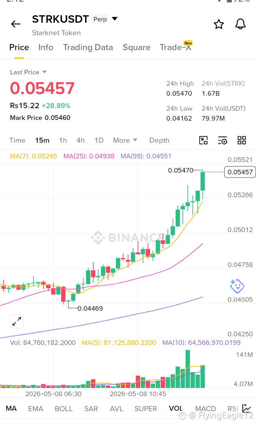Tap the current price tag 0.05457 on axis
This screenshot has width=256, height=424.
[x=240, y=172]
